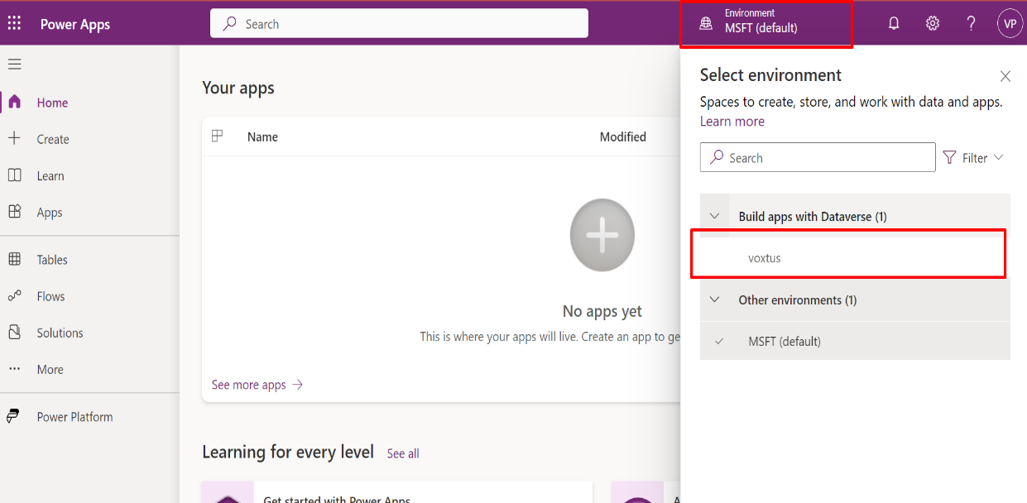Click the Home house icon

coord(14,102)
